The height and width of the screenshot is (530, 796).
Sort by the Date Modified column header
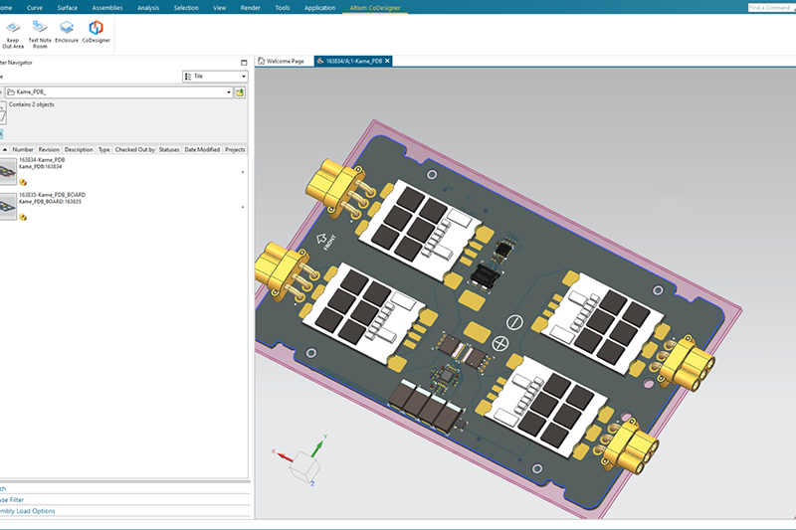point(202,149)
